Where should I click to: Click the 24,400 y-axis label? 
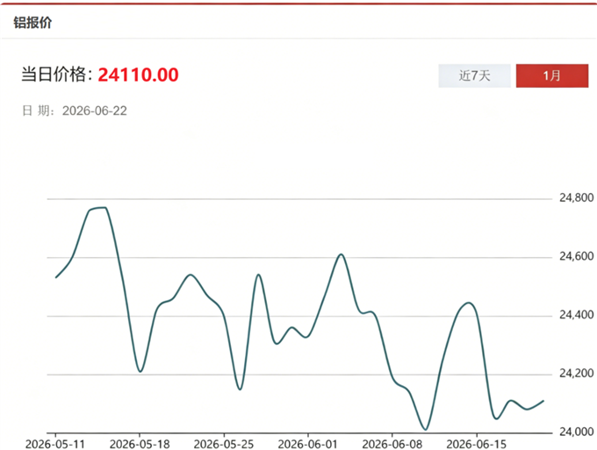(577, 315)
